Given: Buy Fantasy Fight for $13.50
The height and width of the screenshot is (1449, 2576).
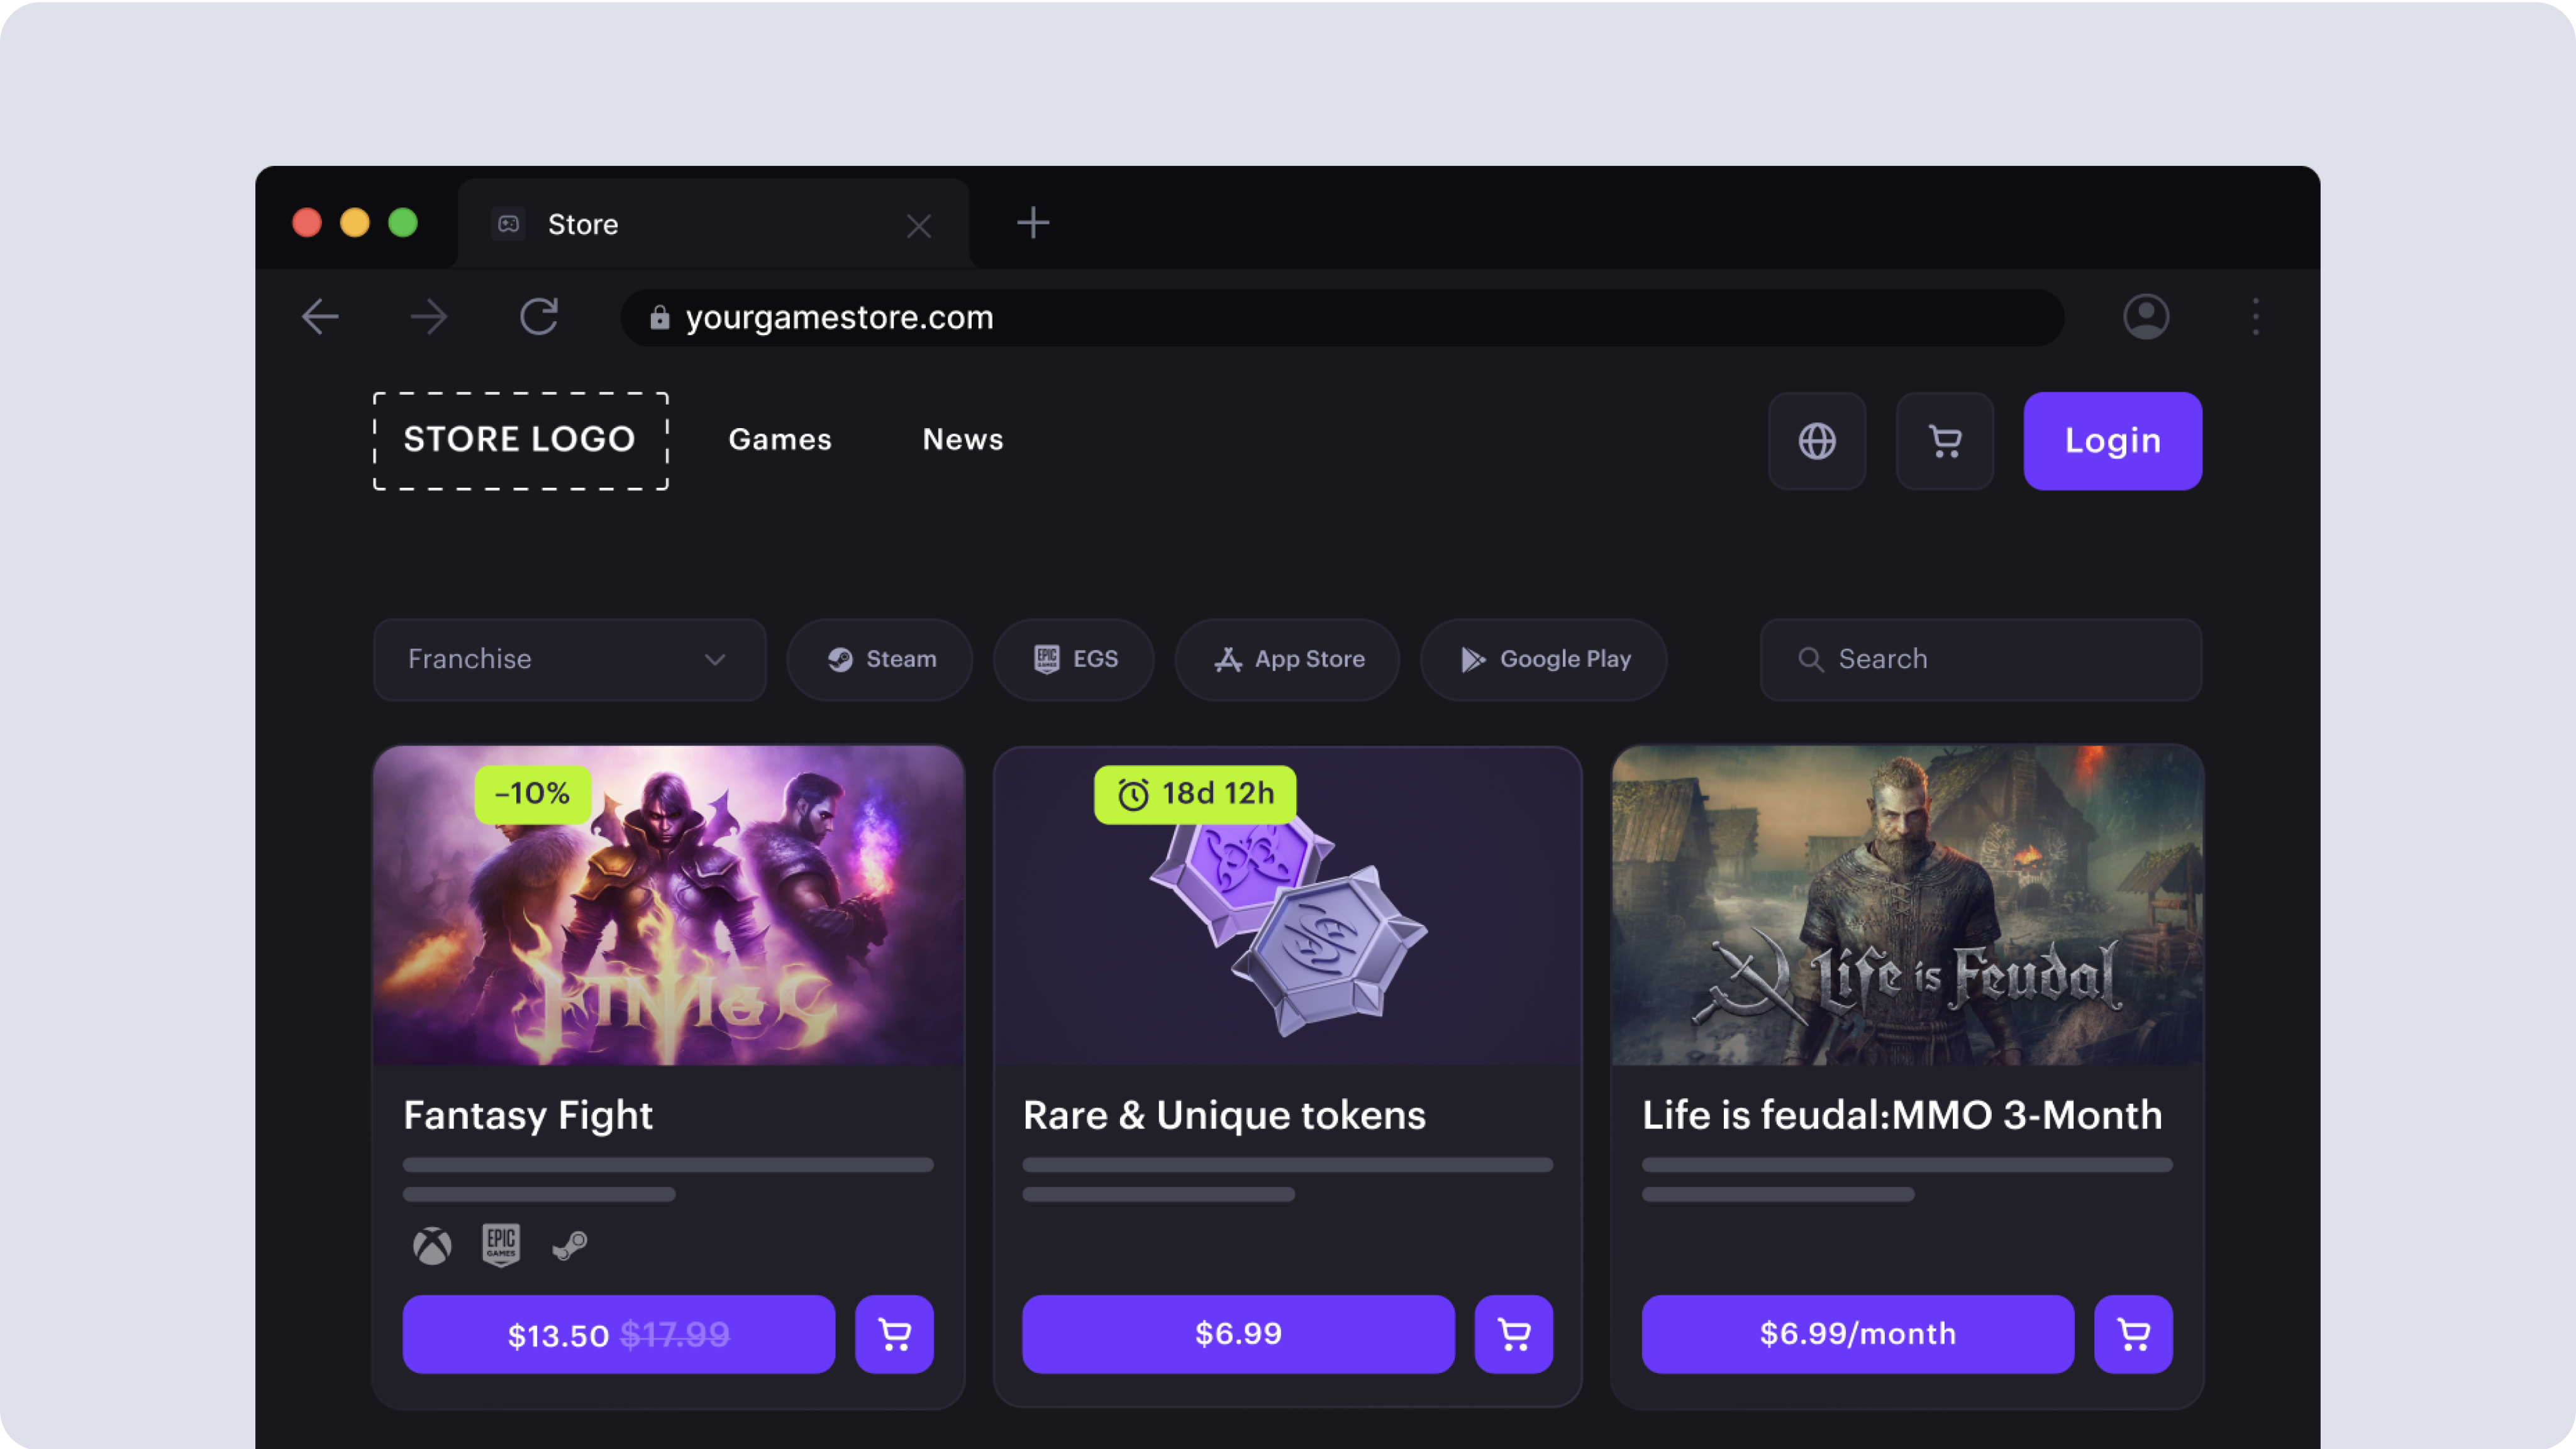Looking at the screenshot, I should (618, 1334).
